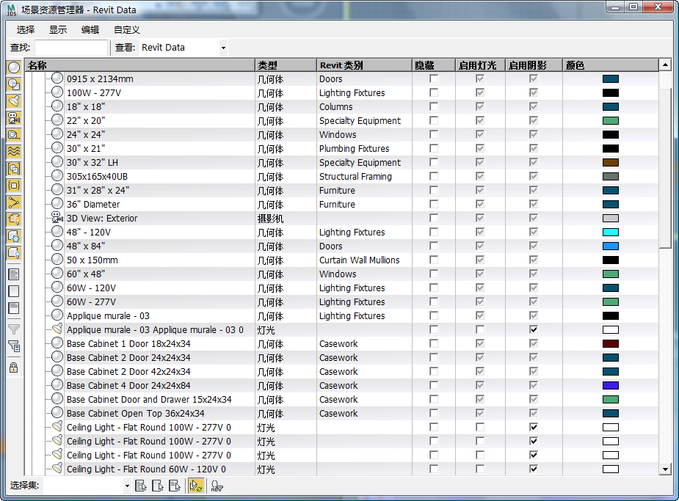679x501 pixels.
Task: Uncheck 启用阴影 for Applique murale light row
Action: pyautogui.click(x=534, y=329)
